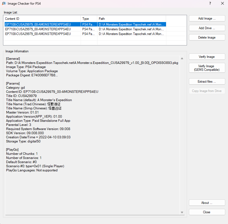
Task: Click the Title Name (default) line
Action: point(39,100)
